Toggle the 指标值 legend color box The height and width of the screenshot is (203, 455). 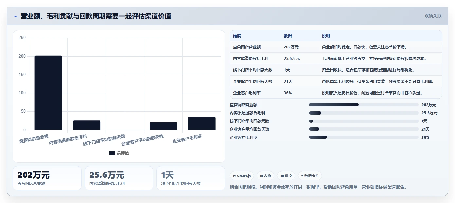pos(112,153)
